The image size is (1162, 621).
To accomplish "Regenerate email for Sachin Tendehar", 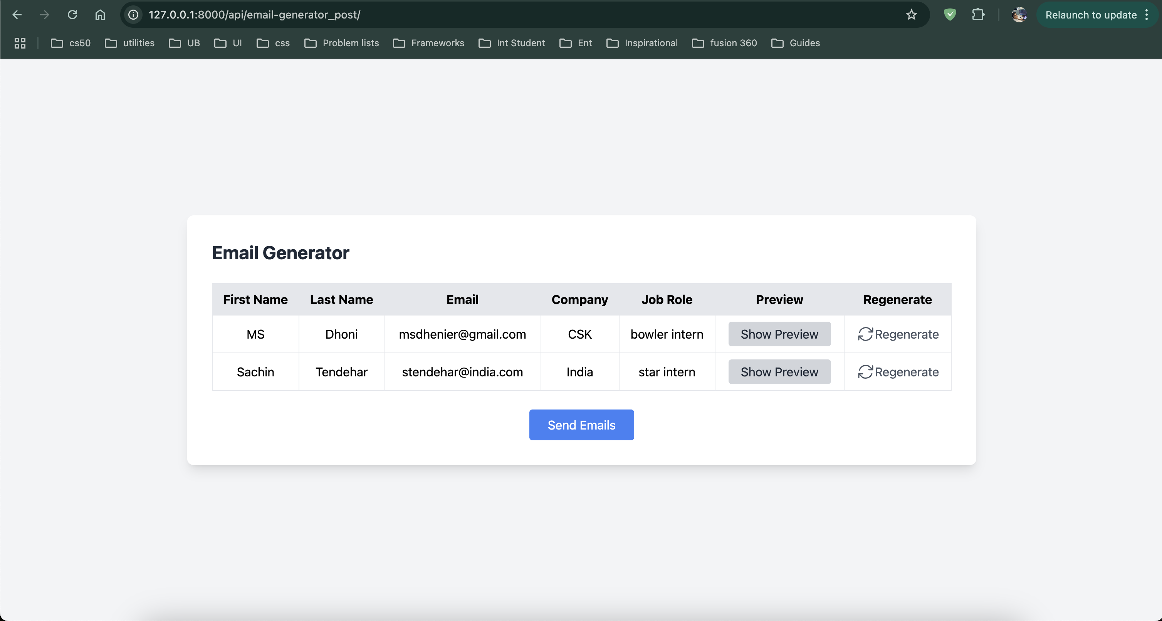I will point(898,372).
